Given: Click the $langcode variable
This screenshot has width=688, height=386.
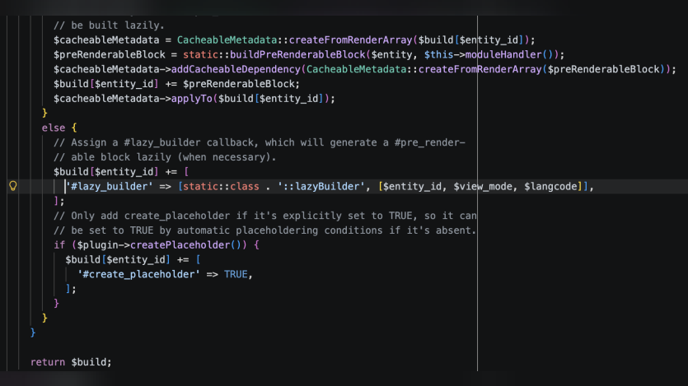Looking at the screenshot, I should [550, 187].
